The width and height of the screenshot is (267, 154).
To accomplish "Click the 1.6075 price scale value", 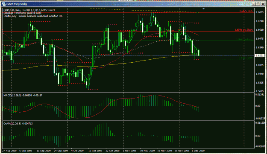I will 259,65.
